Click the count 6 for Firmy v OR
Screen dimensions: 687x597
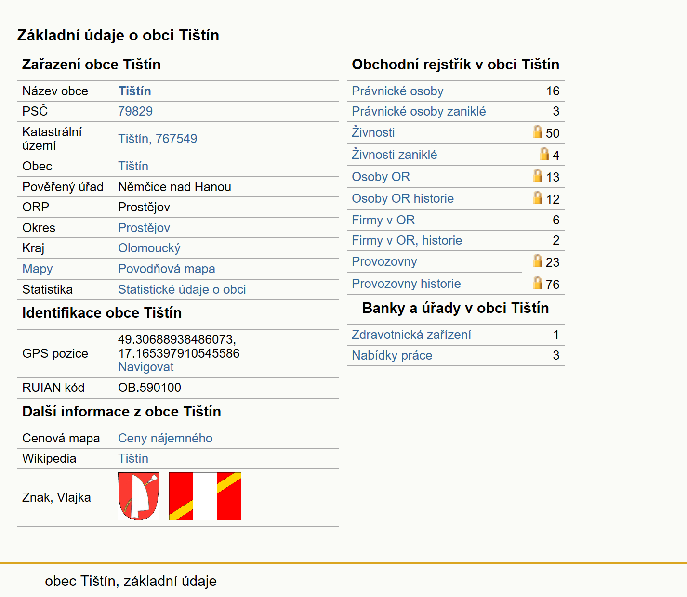[x=556, y=220]
